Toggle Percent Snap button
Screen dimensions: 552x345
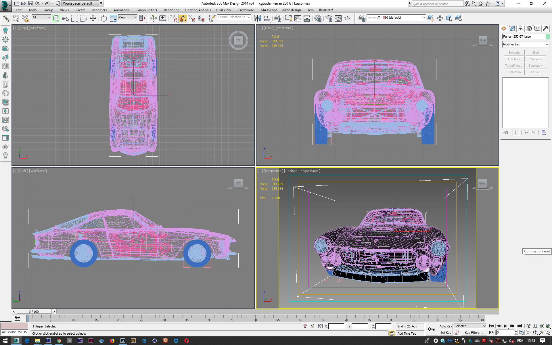[192, 18]
